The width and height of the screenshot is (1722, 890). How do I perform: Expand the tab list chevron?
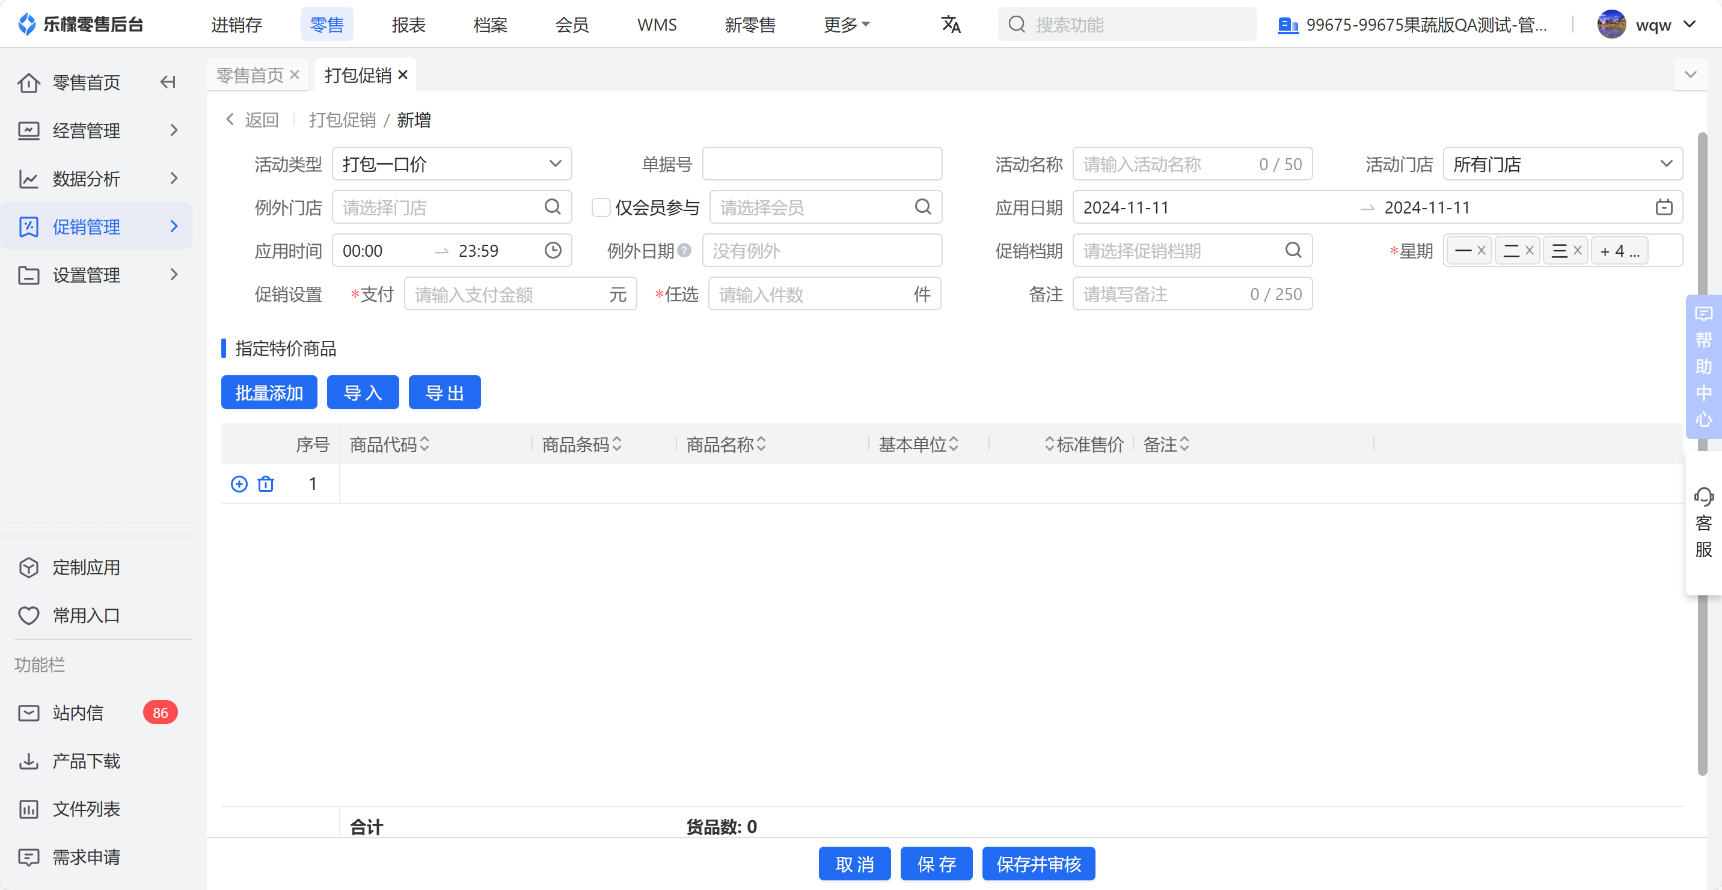coord(1691,74)
